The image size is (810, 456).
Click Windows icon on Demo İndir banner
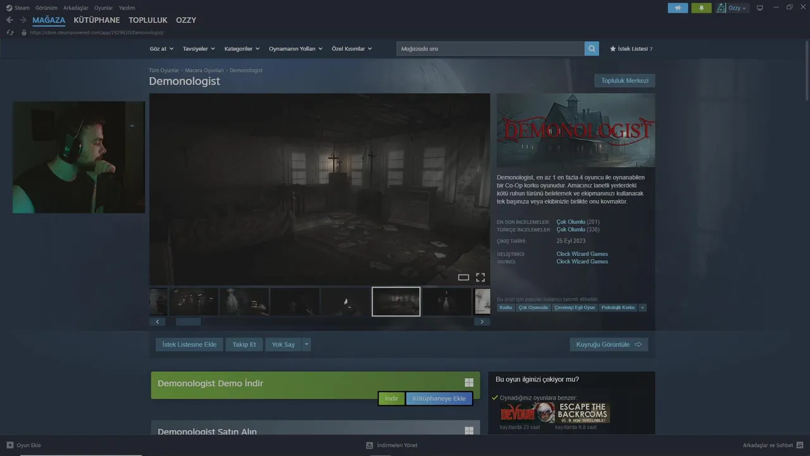(x=469, y=383)
